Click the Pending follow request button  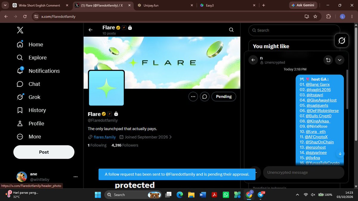coord(224,96)
